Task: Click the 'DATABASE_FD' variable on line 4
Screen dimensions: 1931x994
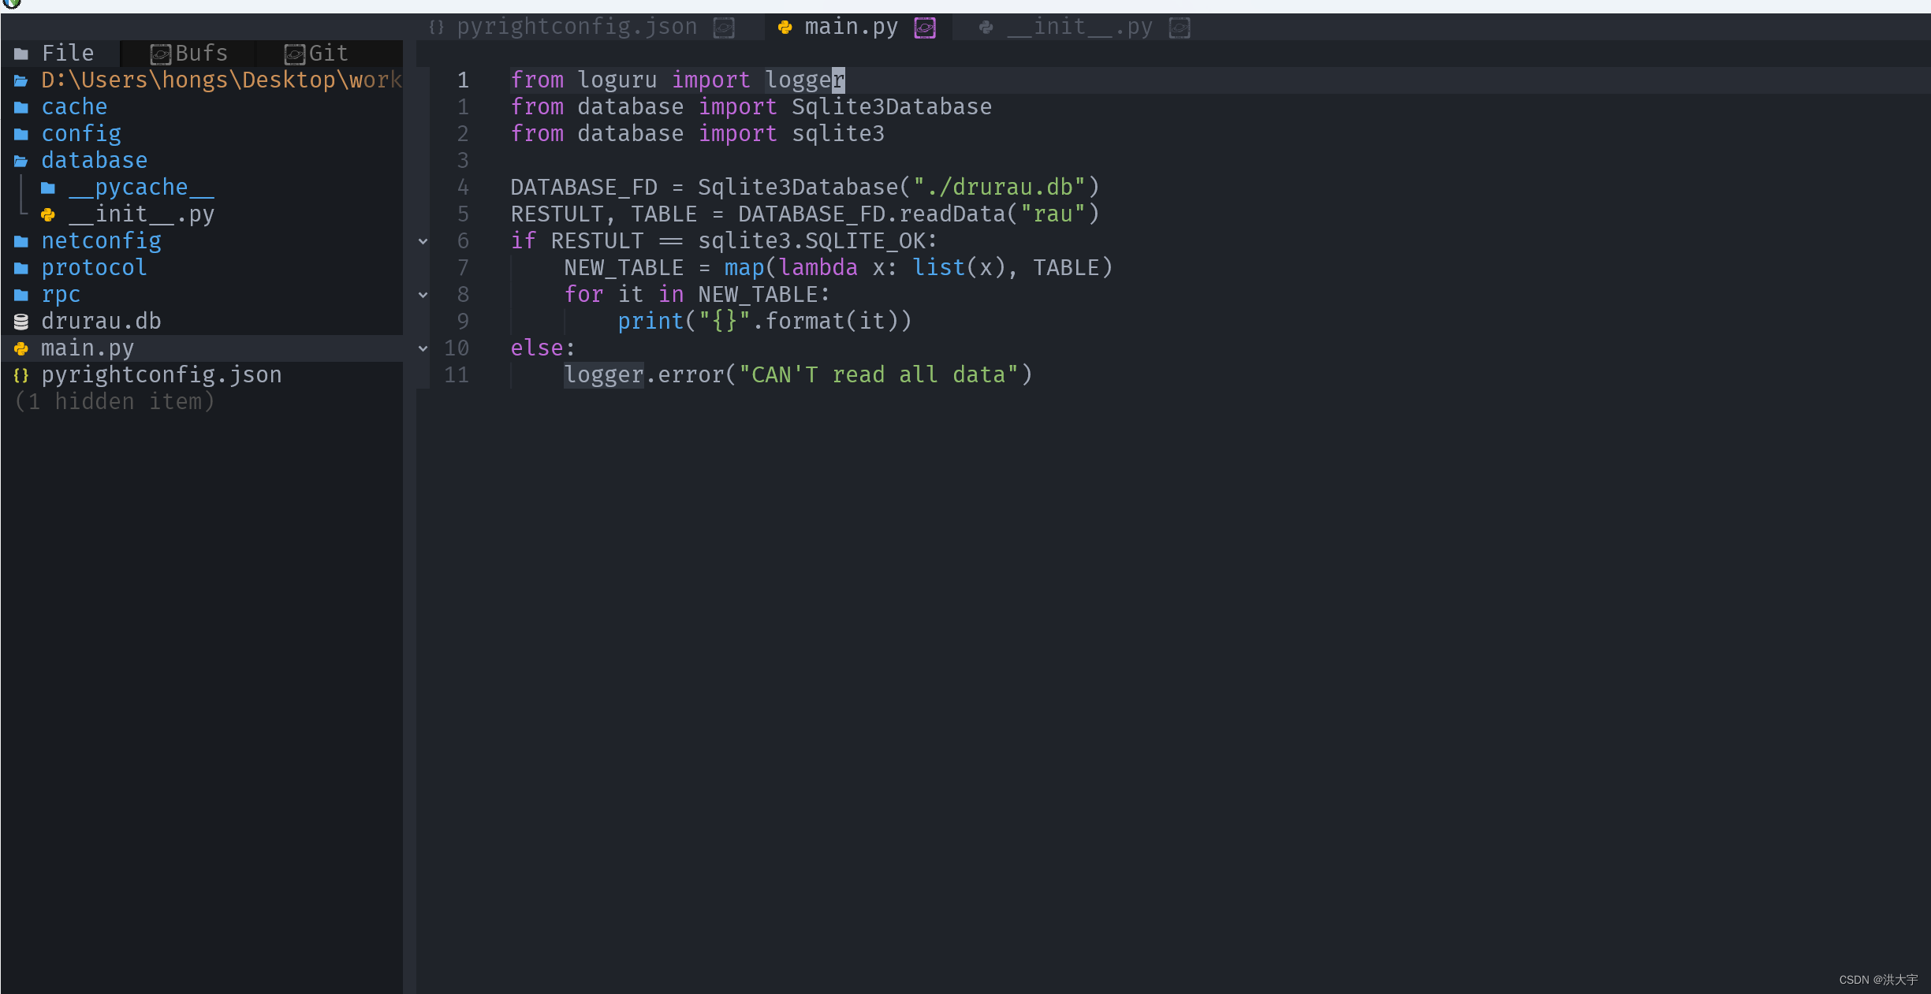Action: [x=583, y=187]
